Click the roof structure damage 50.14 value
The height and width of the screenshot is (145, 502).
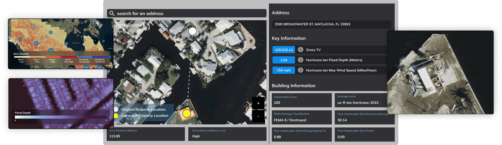[x=342, y=120]
